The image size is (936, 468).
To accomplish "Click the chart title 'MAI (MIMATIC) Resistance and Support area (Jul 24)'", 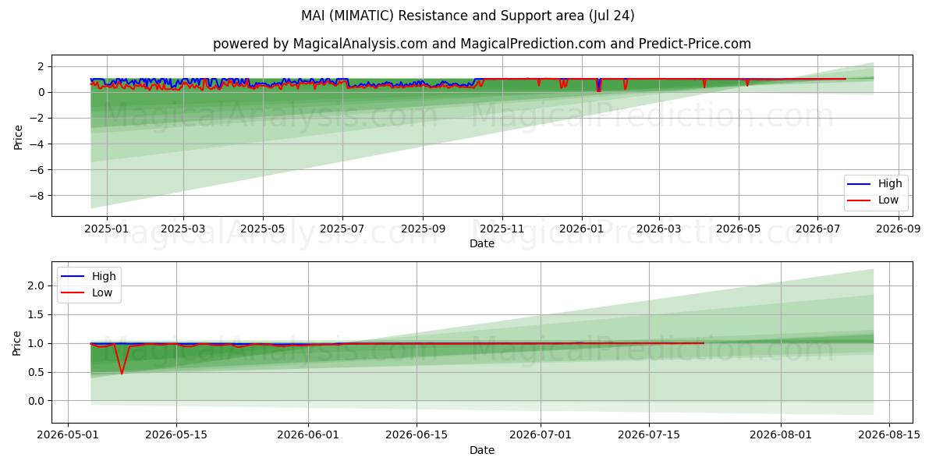I will pos(468,16).
